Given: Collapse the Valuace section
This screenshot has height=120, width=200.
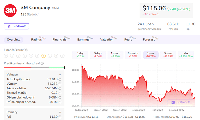Looking at the screenshot, I should [60, 75].
